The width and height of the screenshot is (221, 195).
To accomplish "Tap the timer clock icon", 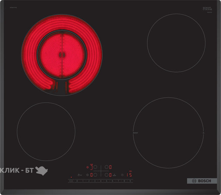I will tap(122, 175).
